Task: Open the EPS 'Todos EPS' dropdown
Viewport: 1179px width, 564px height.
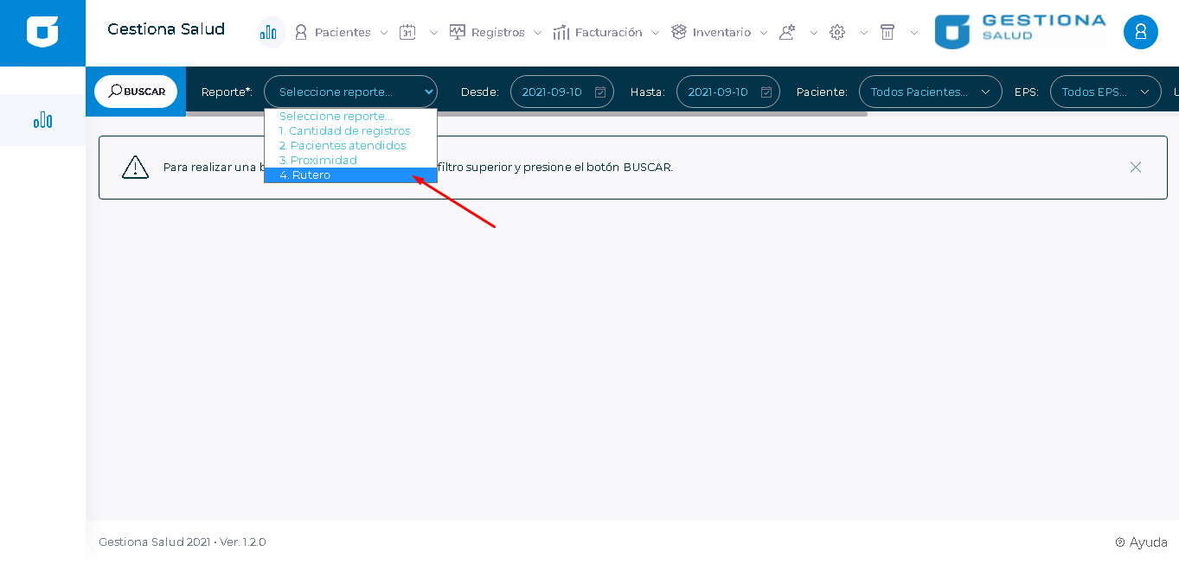Action: click(1105, 92)
